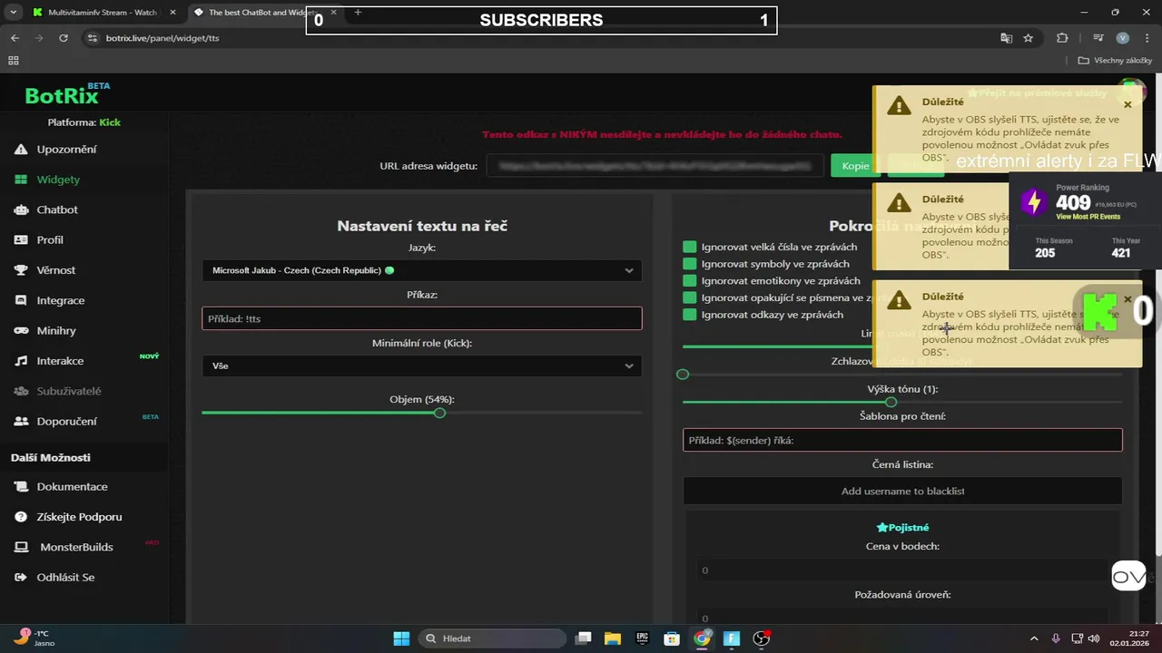This screenshot has width=1162, height=653.
Task: Click the Objem (54%) slider handle
Action: [439, 413]
